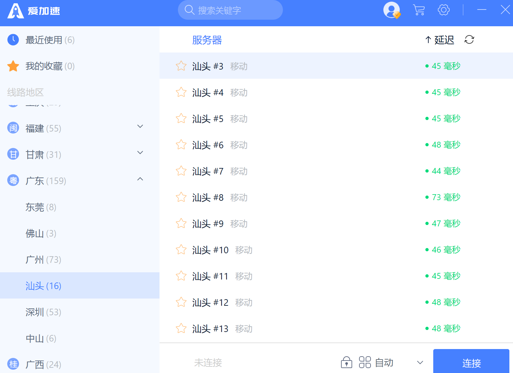Select server row 汕头 #6
The width and height of the screenshot is (513, 373).
click(x=336, y=145)
